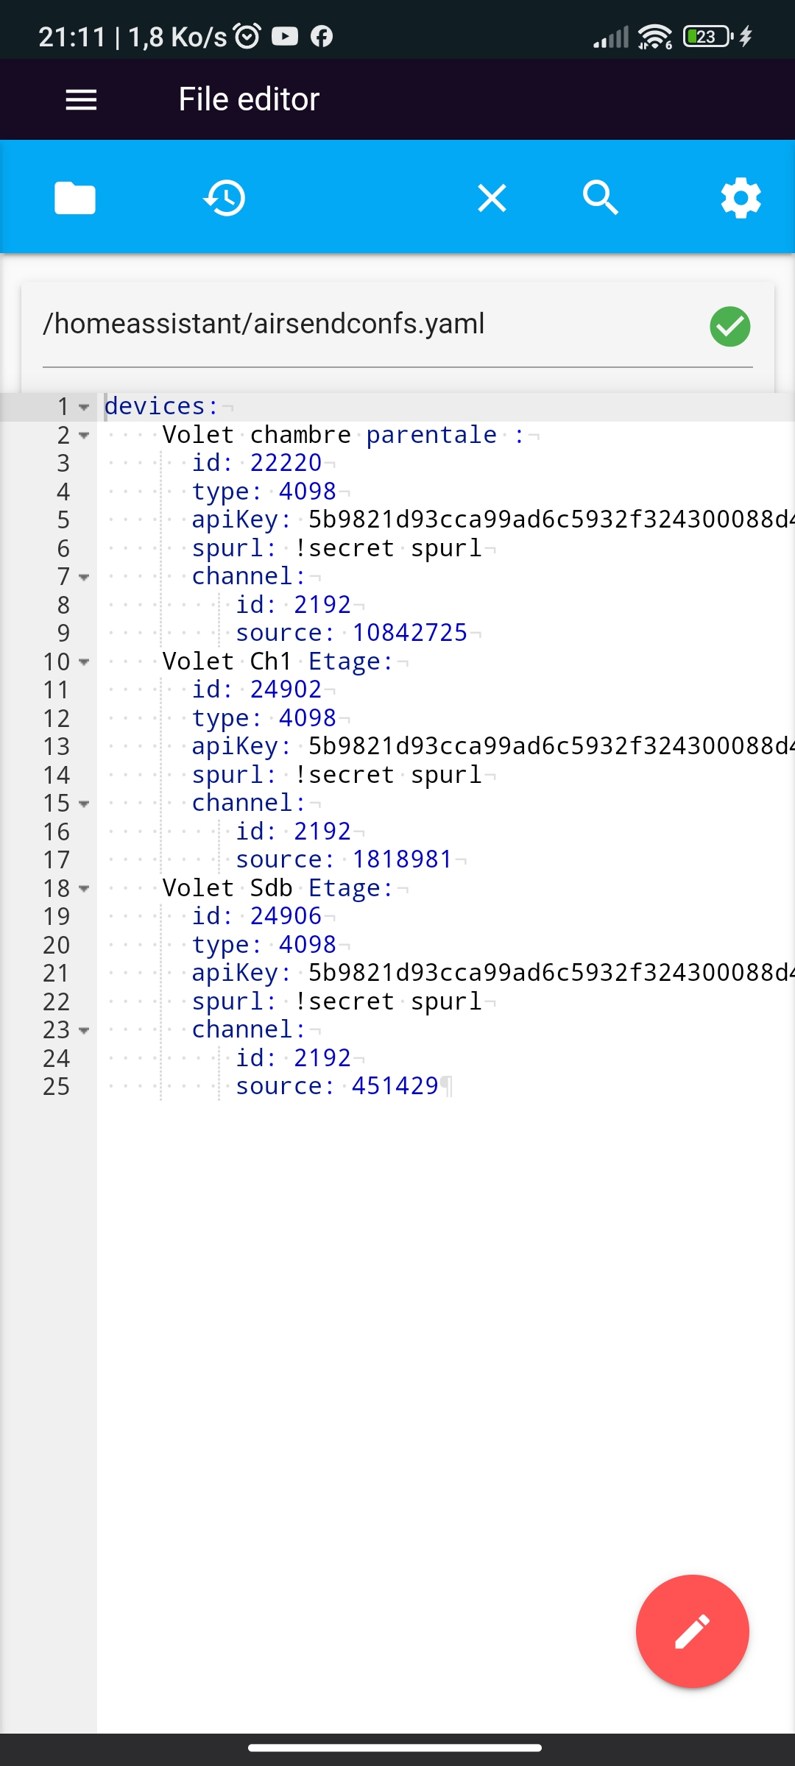Collapse the devices block on line 1
795x1766 pixels.
(84, 407)
